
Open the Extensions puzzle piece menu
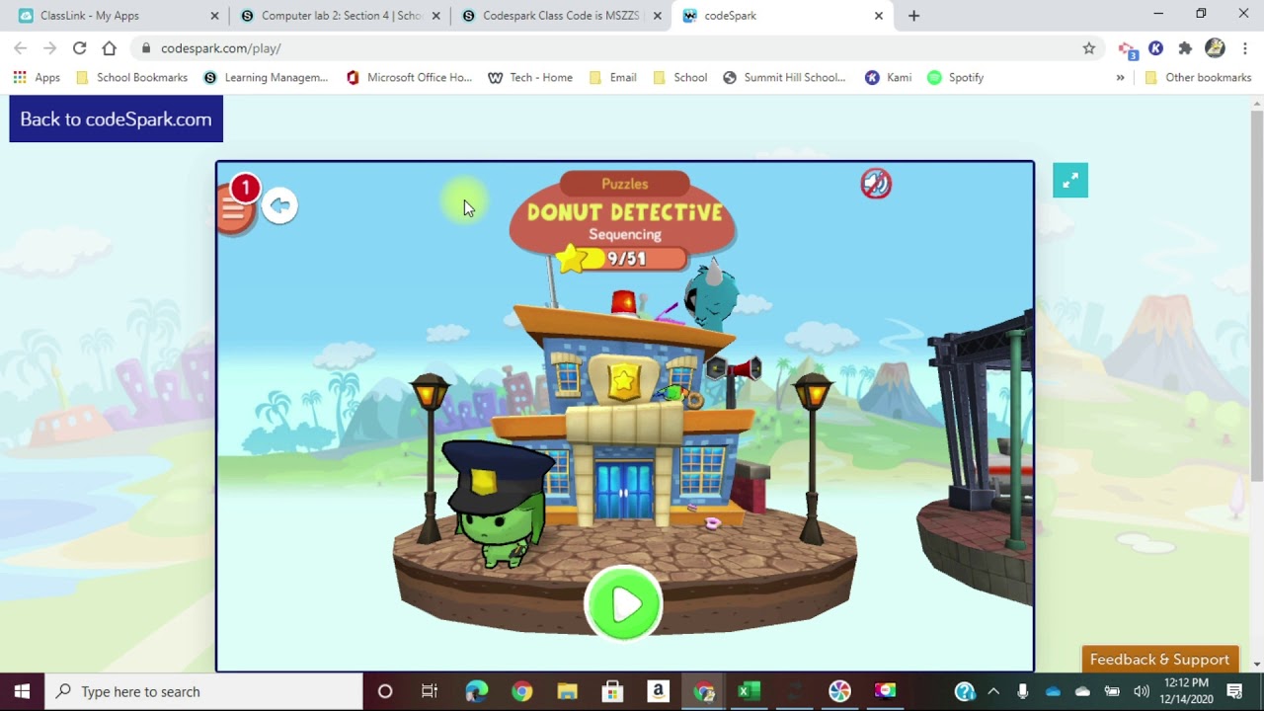[1185, 47]
